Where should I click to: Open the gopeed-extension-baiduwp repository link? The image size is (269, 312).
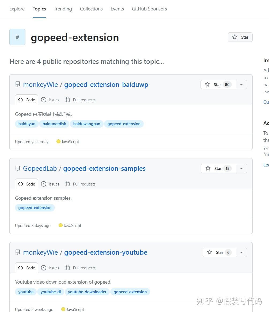(106, 84)
